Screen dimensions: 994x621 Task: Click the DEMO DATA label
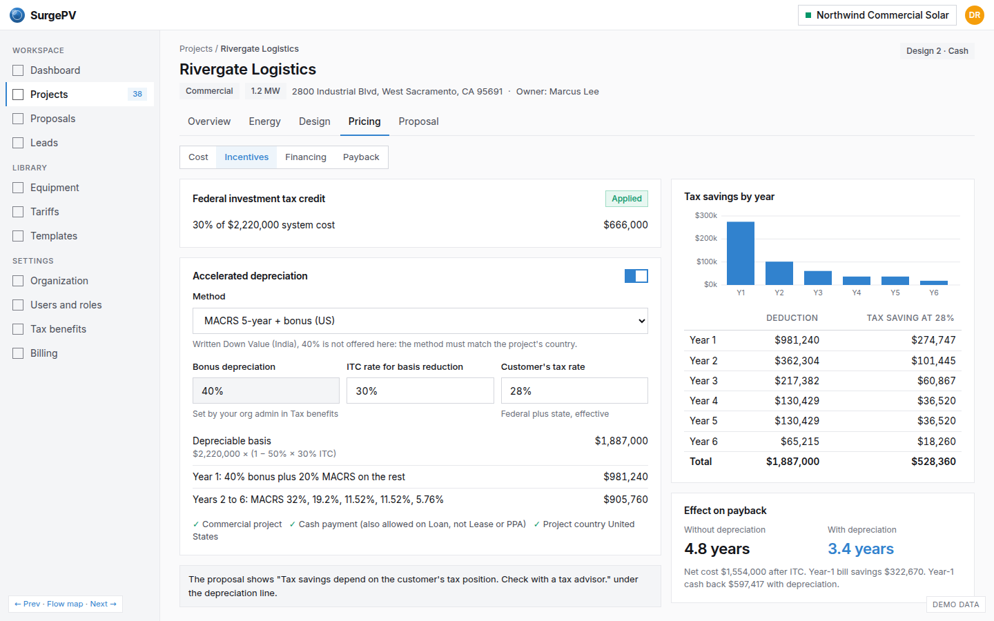click(x=955, y=604)
